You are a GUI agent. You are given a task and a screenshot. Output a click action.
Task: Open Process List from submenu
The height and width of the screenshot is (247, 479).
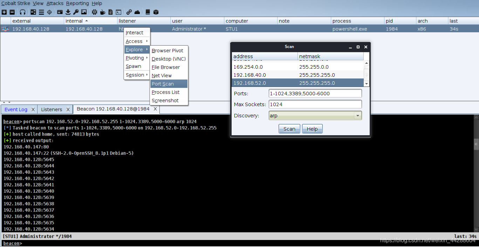tap(169, 92)
